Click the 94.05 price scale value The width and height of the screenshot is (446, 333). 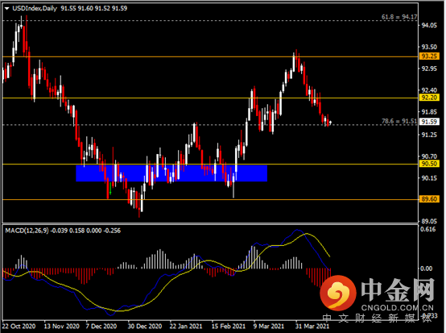click(429, 26)
